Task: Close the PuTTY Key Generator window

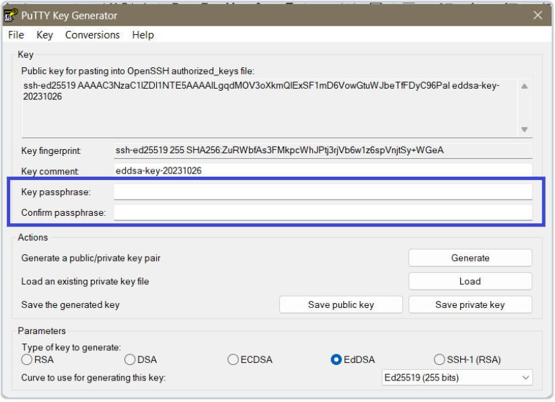Action: (538, 15)
